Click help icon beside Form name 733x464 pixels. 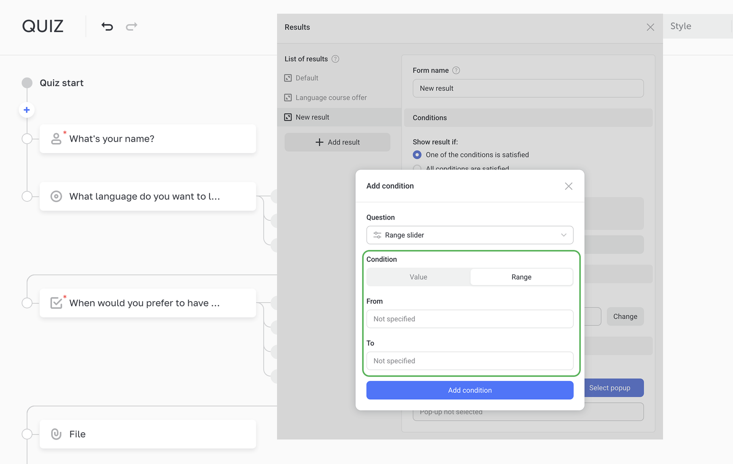coord(456,71)
